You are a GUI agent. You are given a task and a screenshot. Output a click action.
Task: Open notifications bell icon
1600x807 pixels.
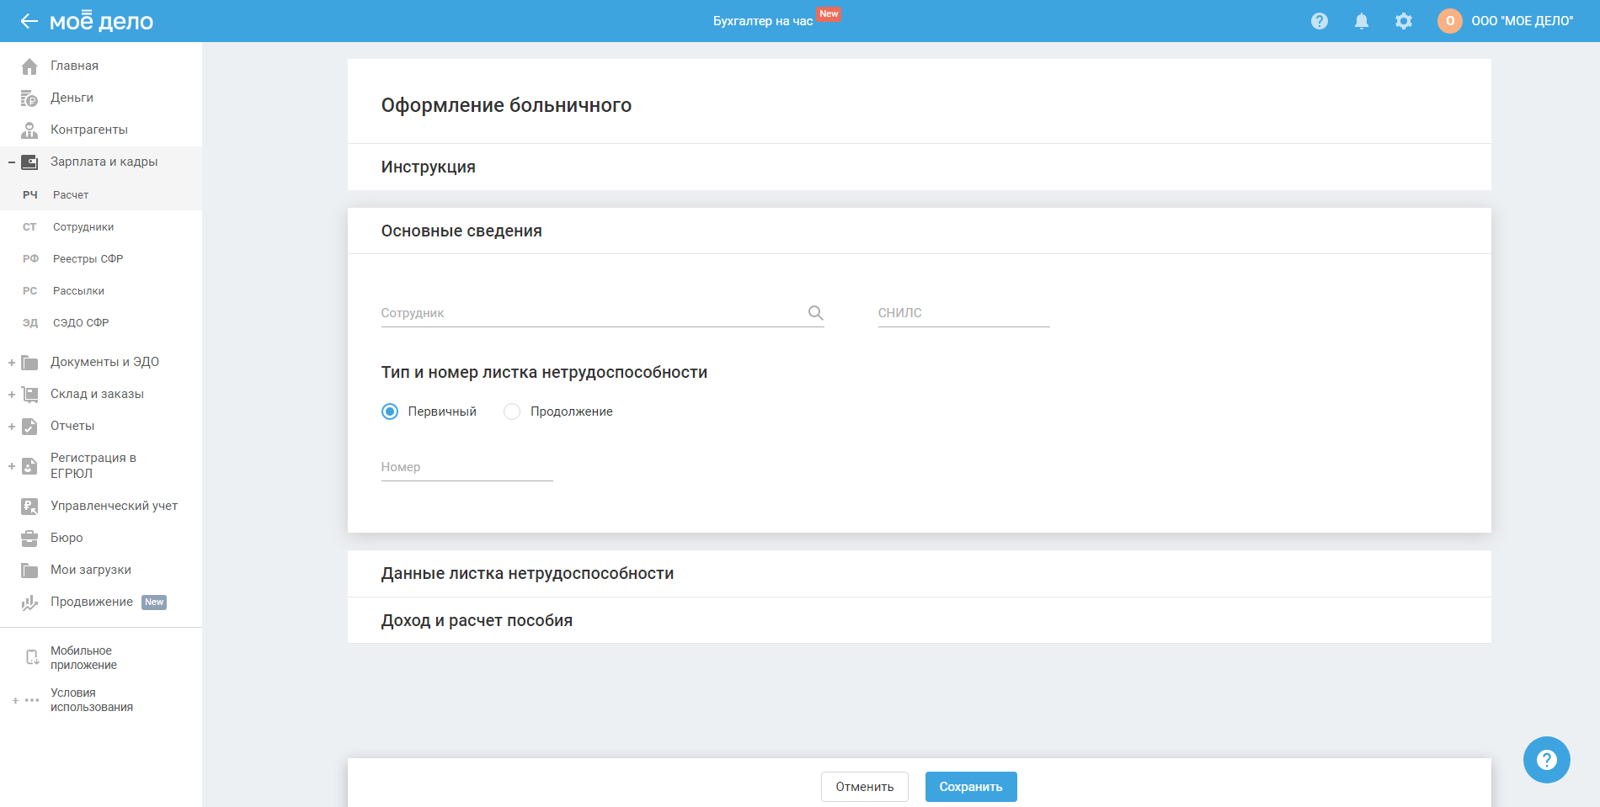pos(1362,21)
